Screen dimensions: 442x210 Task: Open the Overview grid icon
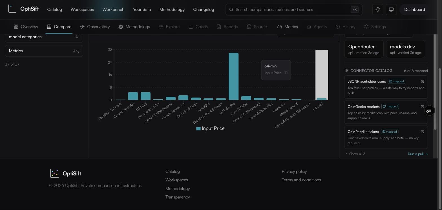[x=16, y=27]
